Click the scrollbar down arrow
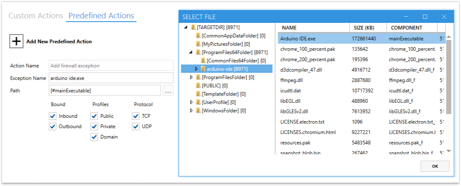The image size is (461, 186). (449, 151)
